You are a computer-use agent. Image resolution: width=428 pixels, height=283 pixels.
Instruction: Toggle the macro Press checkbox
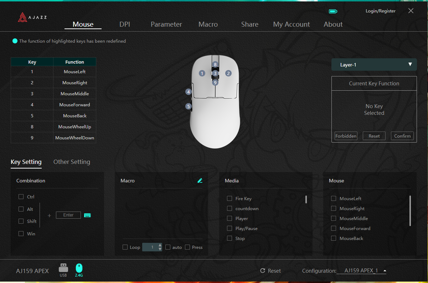[187, 247]
